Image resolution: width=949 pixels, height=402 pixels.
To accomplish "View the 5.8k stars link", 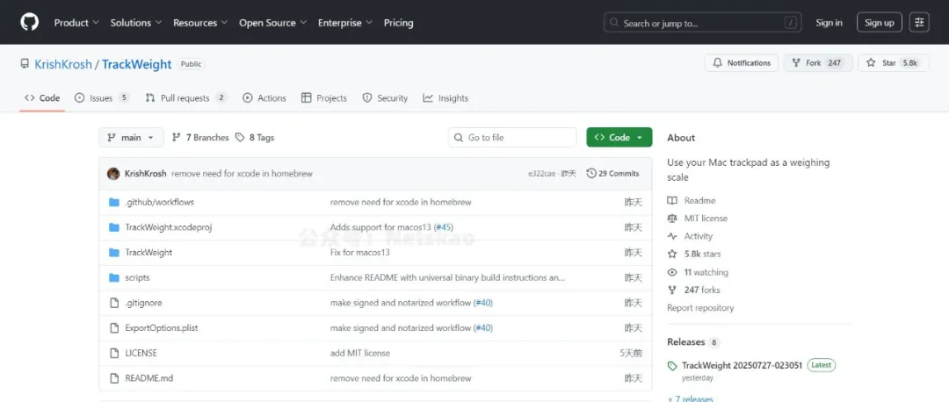I will pyautogui.click(x=703, y=254).
